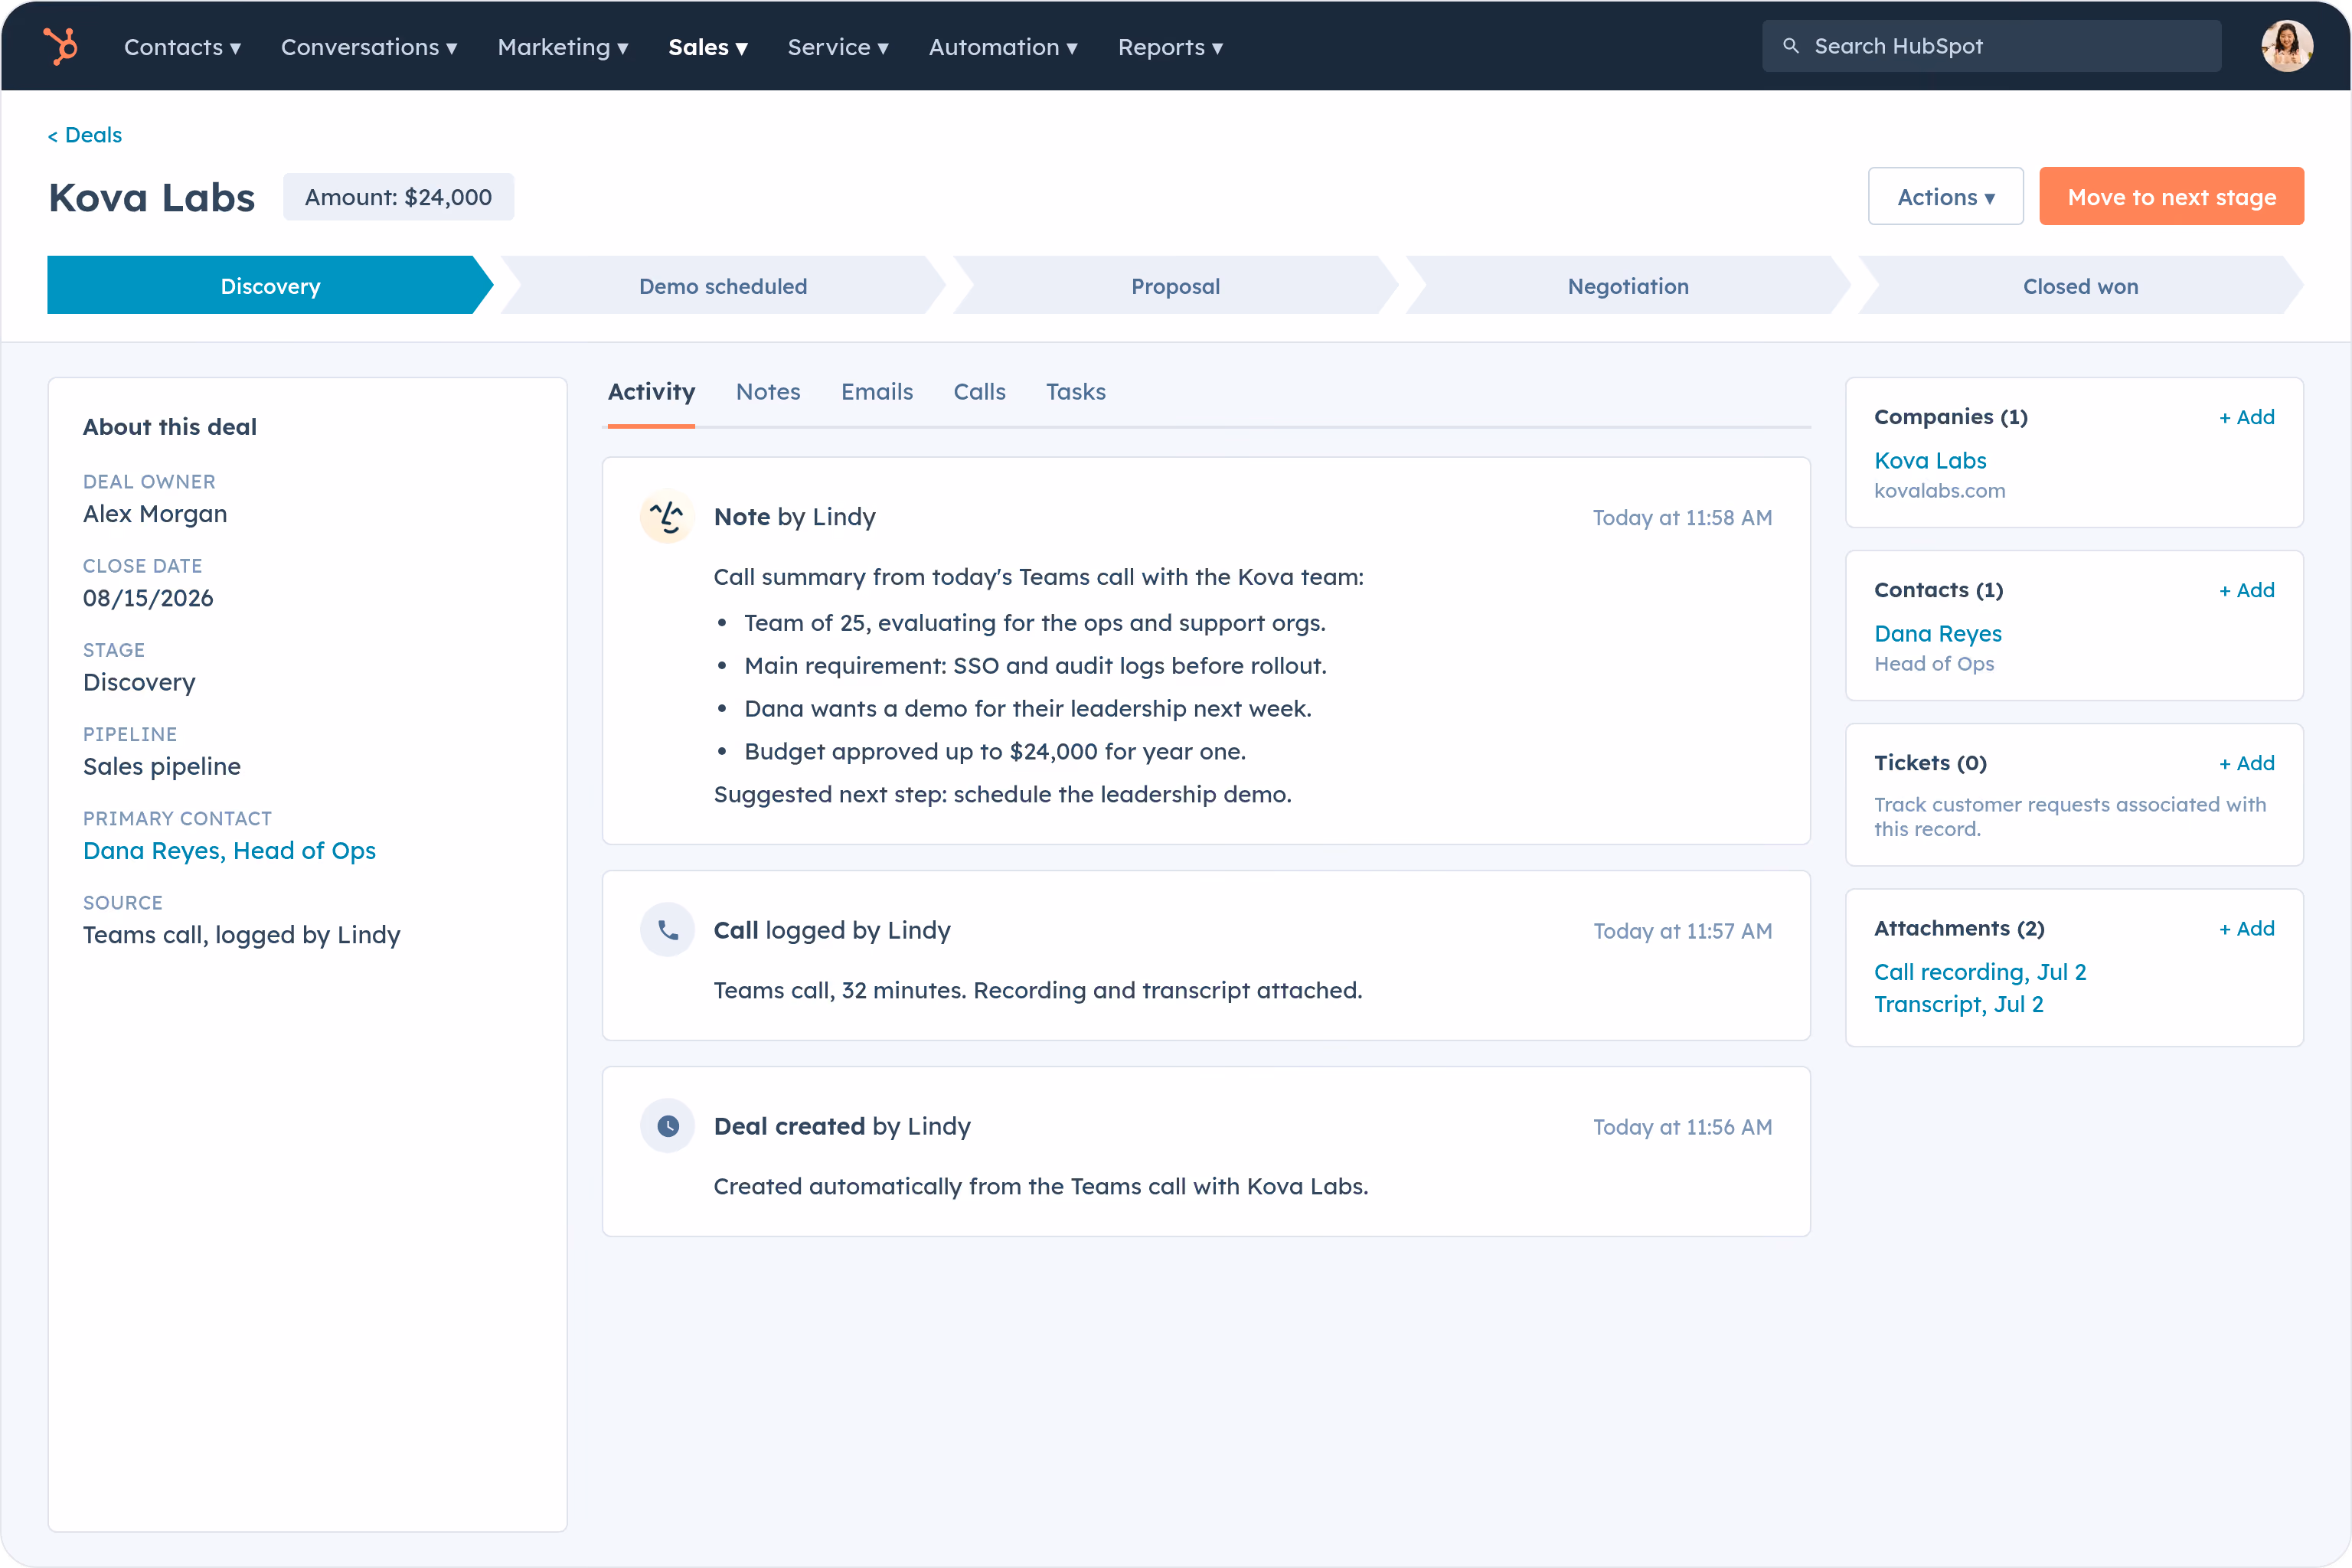Click bullet about leadership demo next week
2352x1568 pixels.
[x=1028, y=709]
